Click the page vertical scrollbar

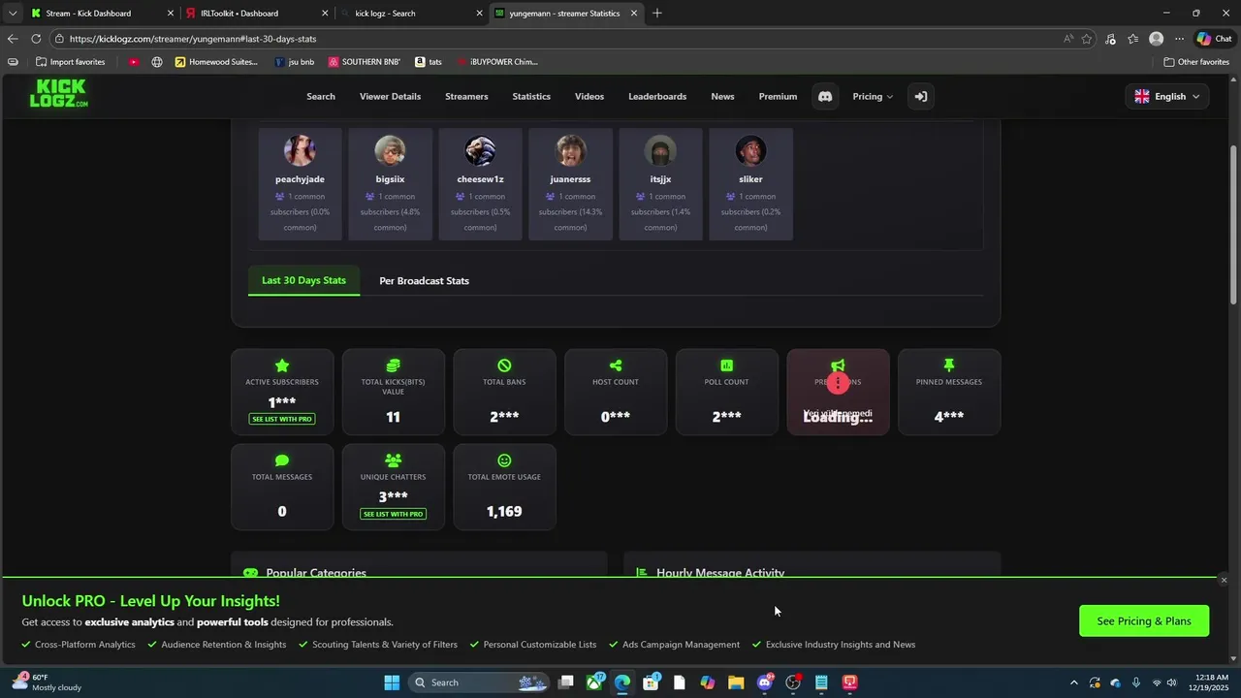tap(1234, 225)
